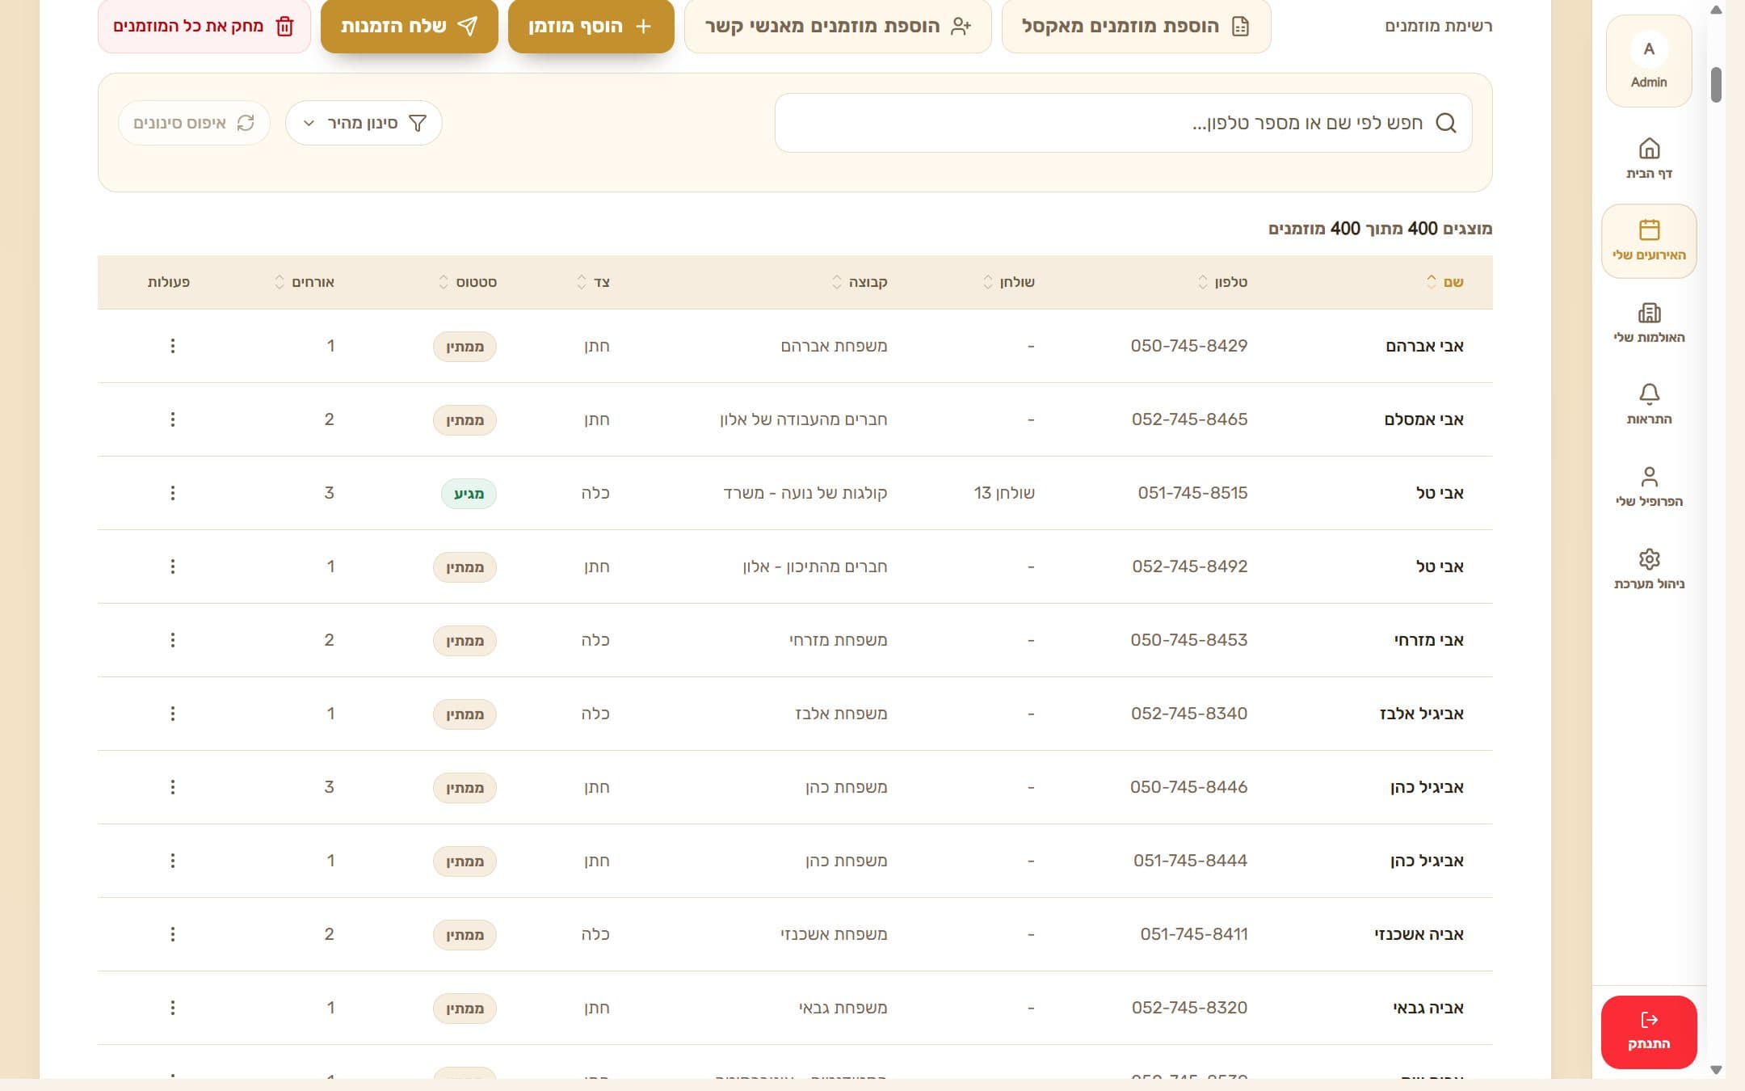
Task: Click שולחן 13 table cell
Action: pos(1004,493)
